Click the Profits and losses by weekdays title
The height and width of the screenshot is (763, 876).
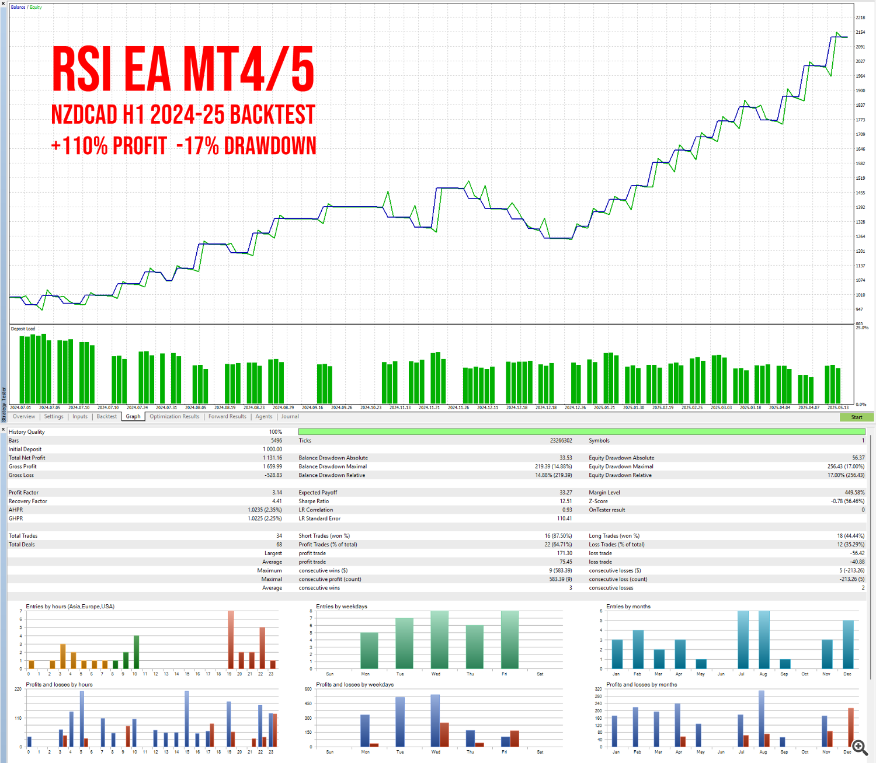click(355, 685)
